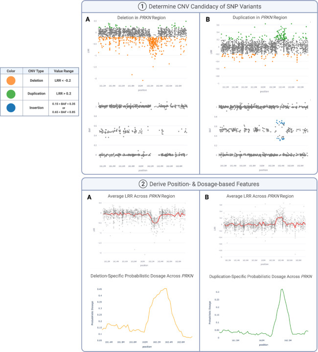Click the circled number 2 icon
The image size is (318, 352).
click(143, 184)
